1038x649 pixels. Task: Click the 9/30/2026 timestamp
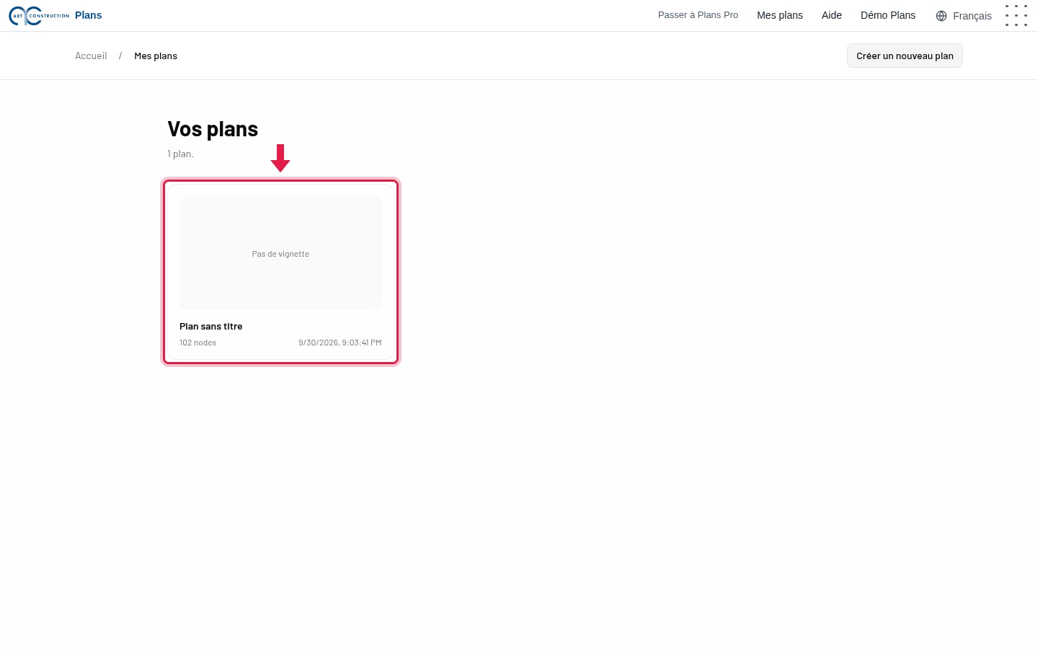[340, 343]
